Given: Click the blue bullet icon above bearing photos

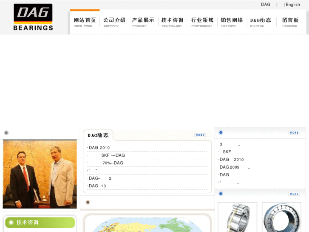Looking at the screenshot, I should pos(221,194).
